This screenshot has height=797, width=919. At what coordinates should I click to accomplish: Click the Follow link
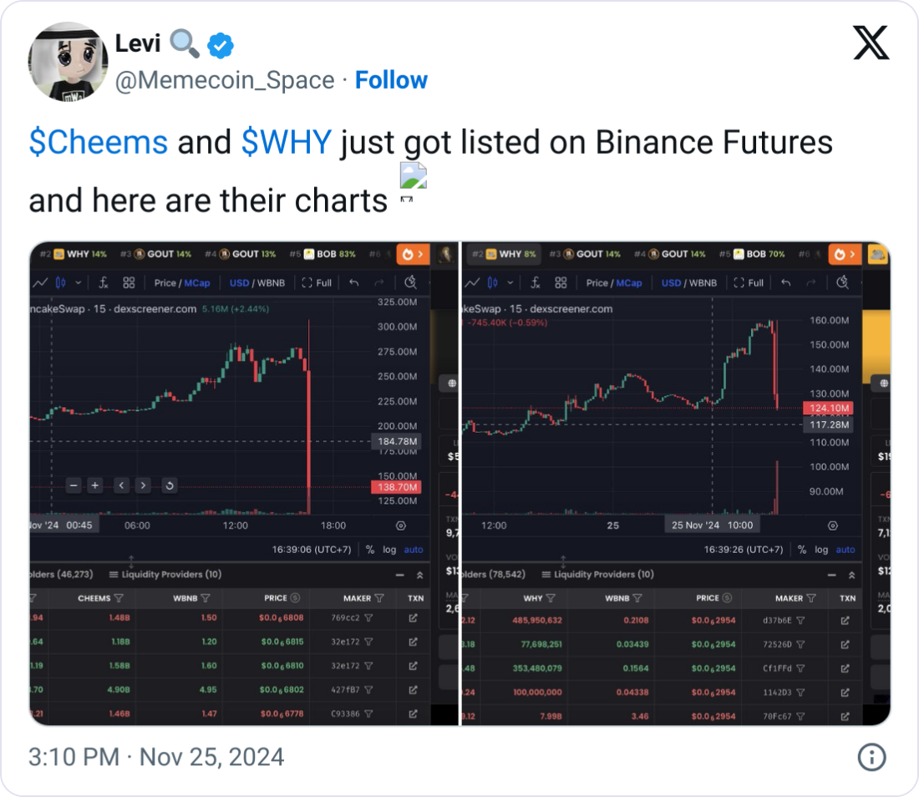pyautogui.click(x=391, y=80)
